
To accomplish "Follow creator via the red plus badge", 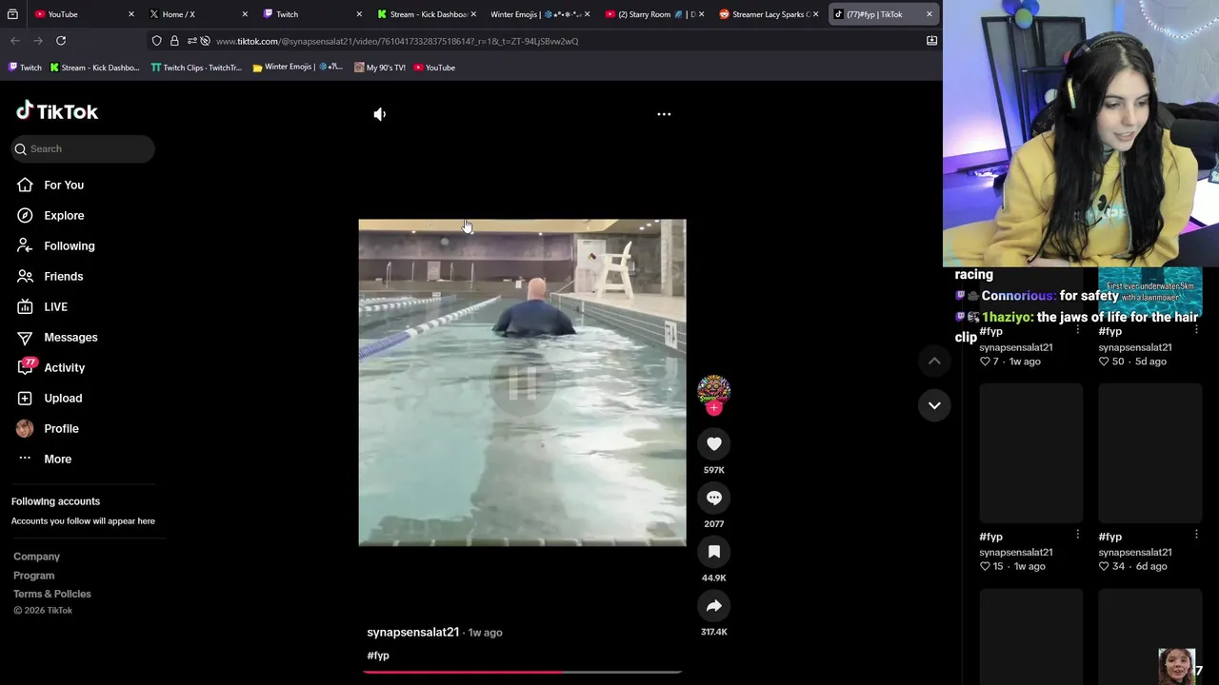I will pos(714,408).
